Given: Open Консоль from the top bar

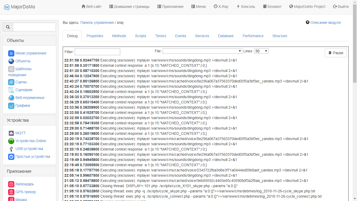Looking at the screenshot, I should [x=246, y=7].
